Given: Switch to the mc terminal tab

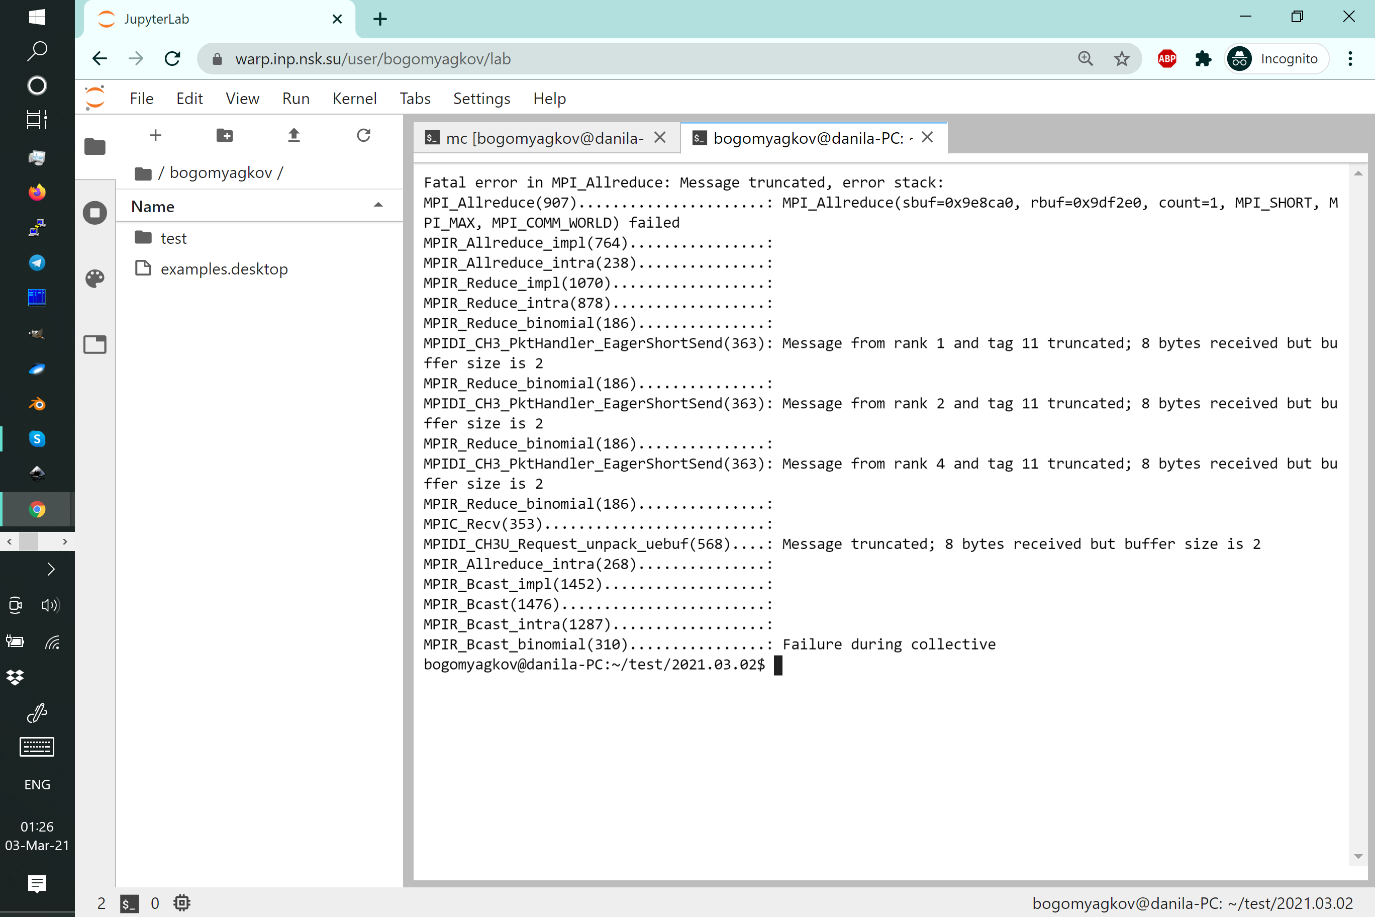Looking at the screenshot, I should [544, 138].
